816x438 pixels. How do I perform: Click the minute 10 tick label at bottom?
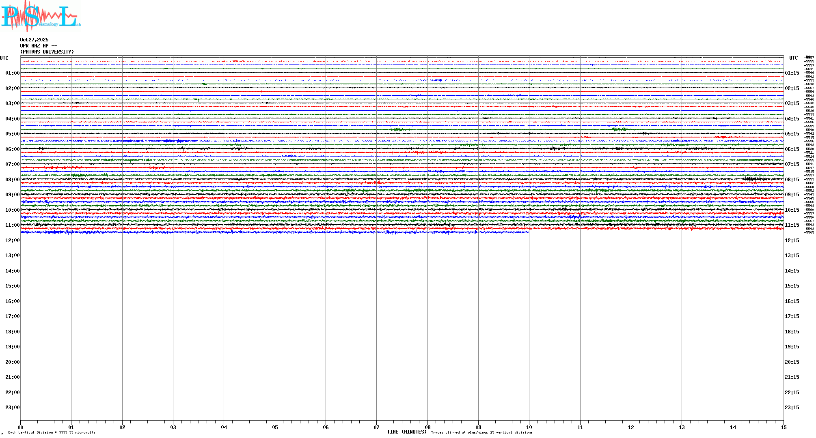529,427
